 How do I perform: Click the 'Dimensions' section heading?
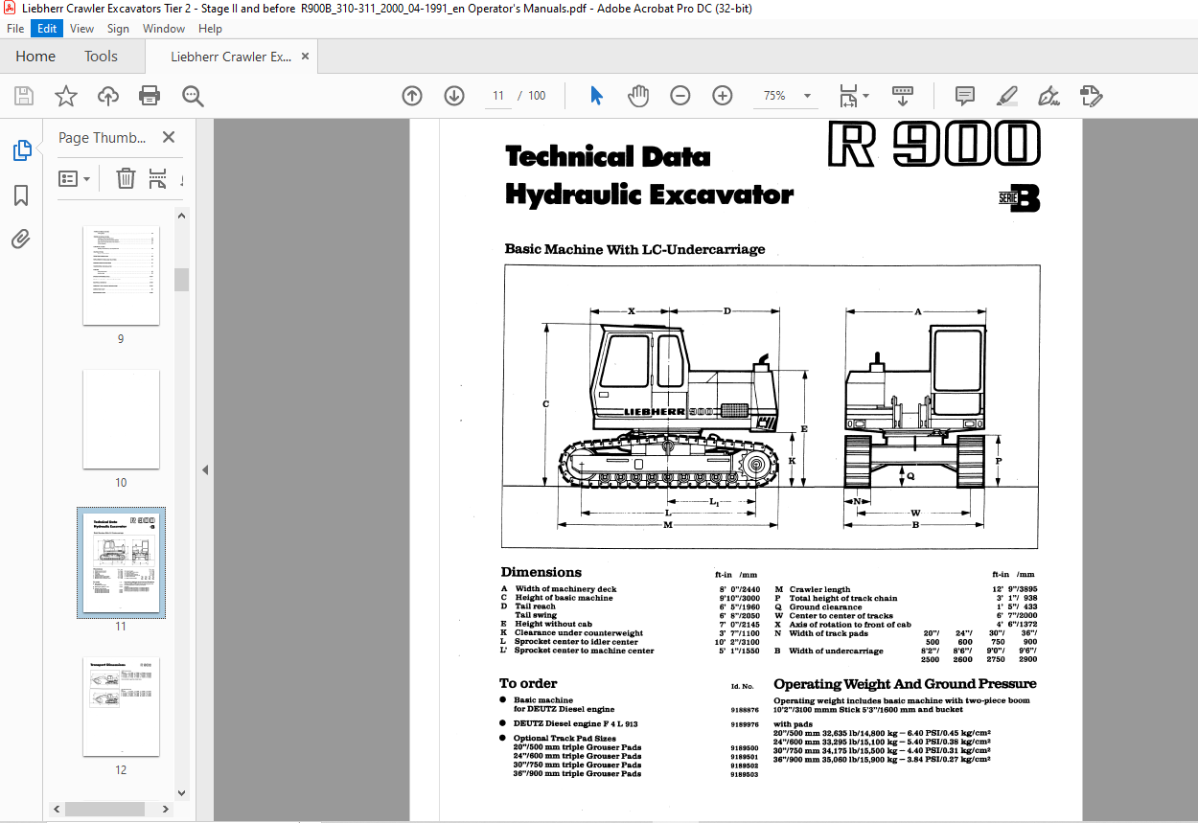click(x=541, y=572)
